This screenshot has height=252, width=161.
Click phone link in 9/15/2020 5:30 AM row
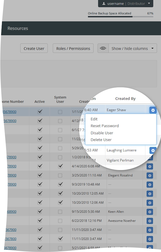coord(12,212)
